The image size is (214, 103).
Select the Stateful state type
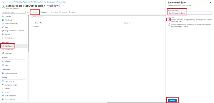point(169,20)
